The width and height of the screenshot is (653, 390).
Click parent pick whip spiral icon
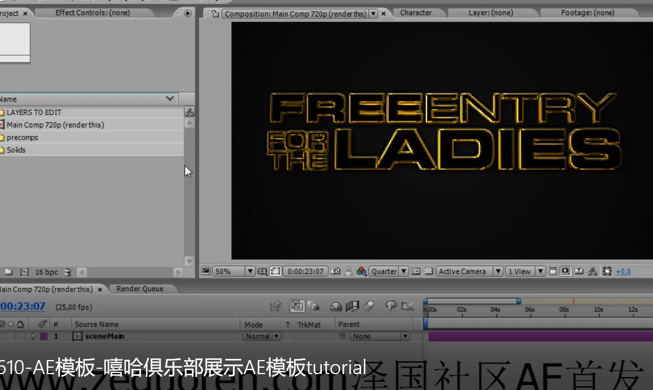[x=342, y=337]
